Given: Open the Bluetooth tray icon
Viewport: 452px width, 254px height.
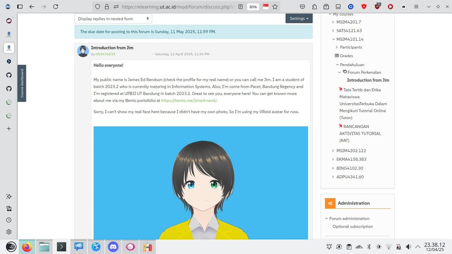Looking at the screenshot, I should coord(369,247).
